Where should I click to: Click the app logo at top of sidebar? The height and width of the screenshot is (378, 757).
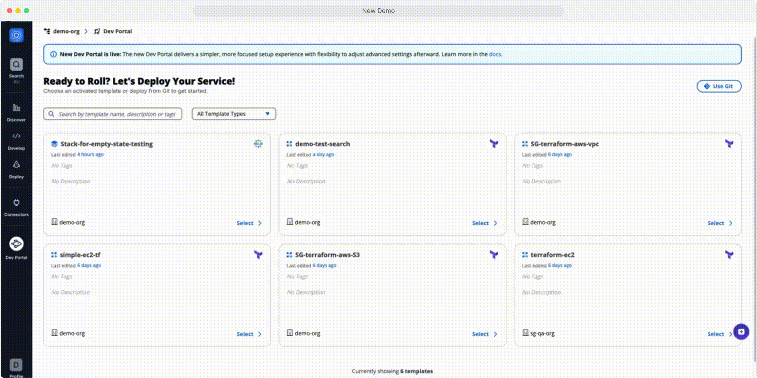coord(16,35)
